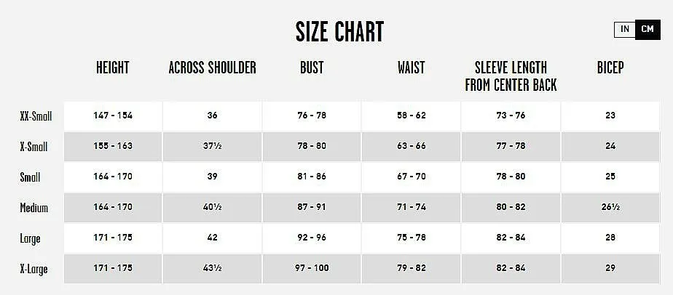The width and height of the screenshot is (673, 295).
Task: Select the X-Small row label
Action: (x=34, y=147)
